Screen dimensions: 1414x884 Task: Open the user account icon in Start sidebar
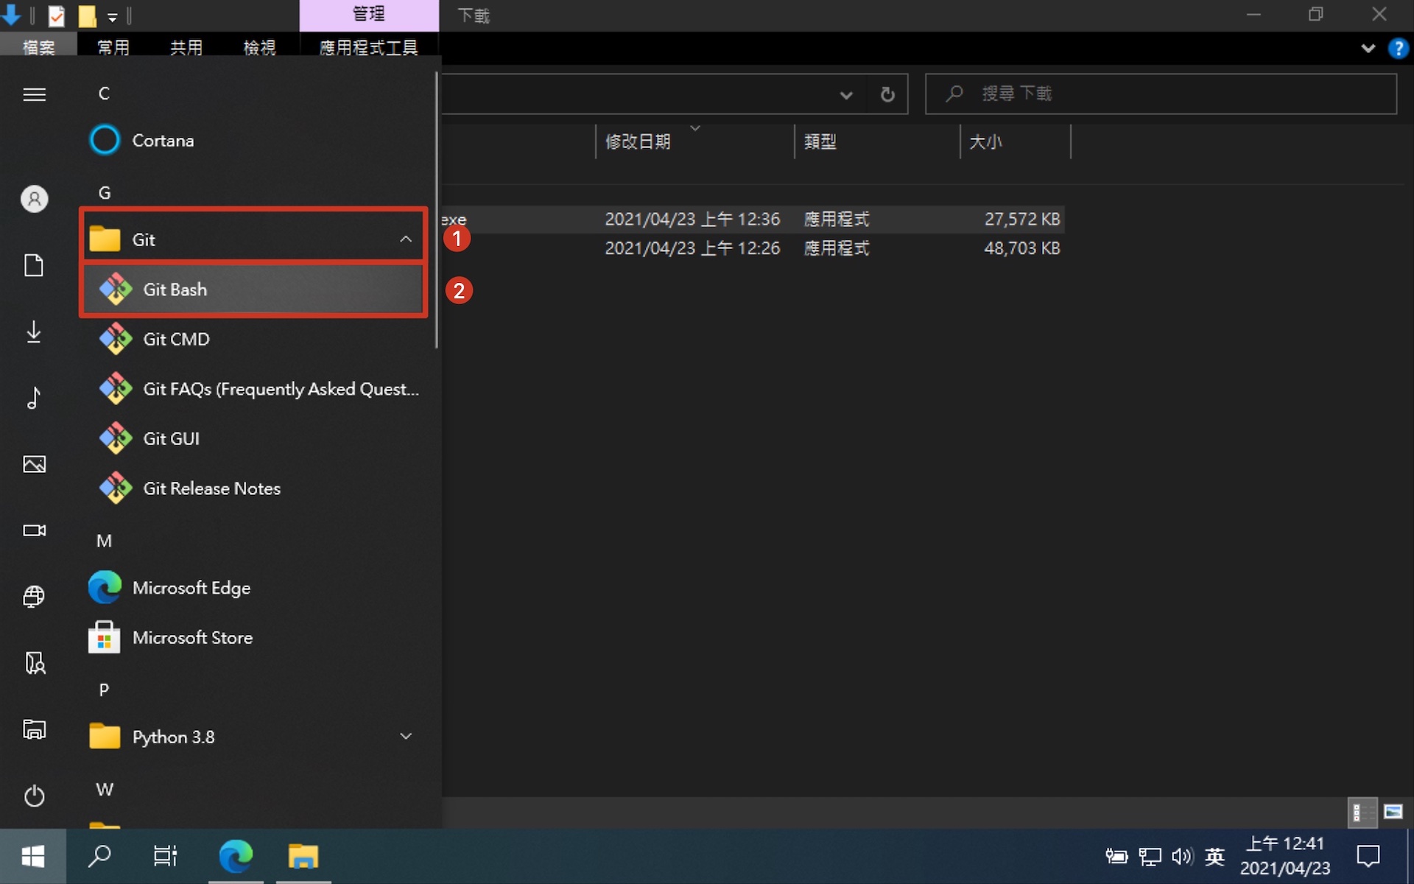[34, 199]
